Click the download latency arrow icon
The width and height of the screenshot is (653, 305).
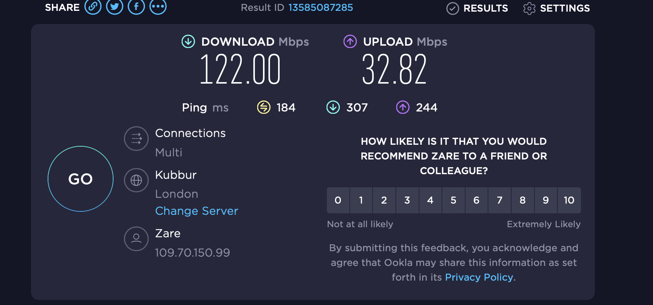[x=333, y=107]
